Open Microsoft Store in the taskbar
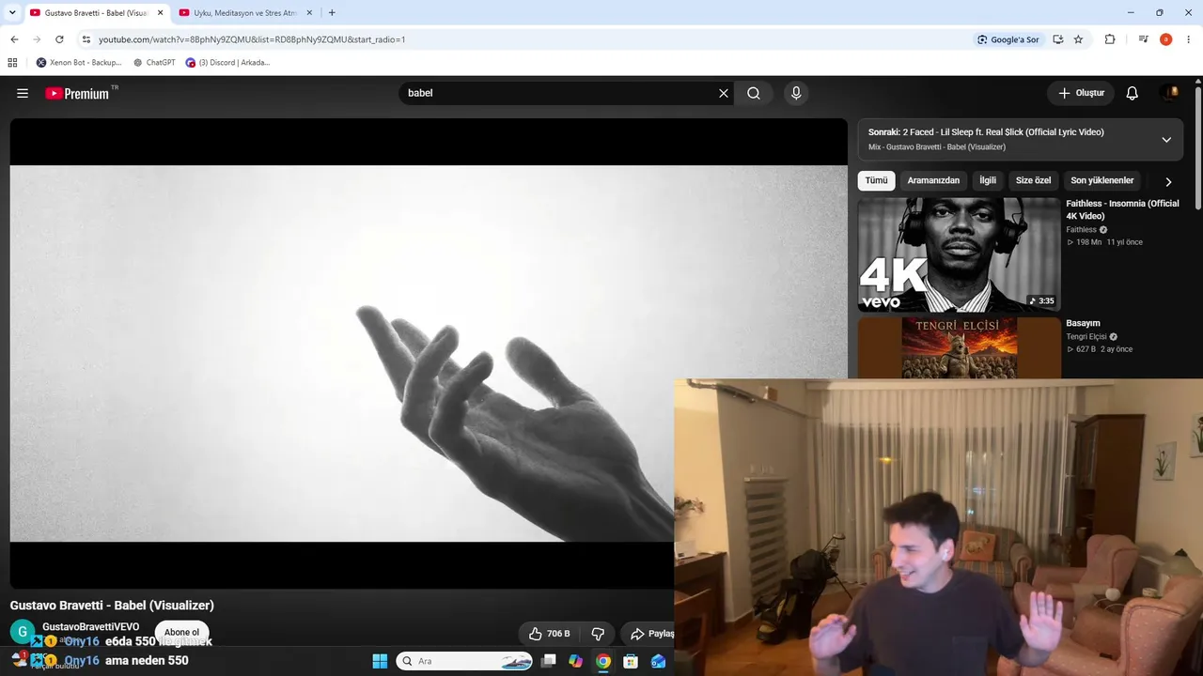Viewport: 1203px width, 676px height. [x=631, y=661]
